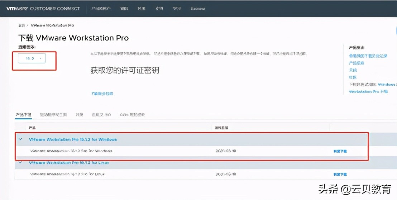
Task: Switch to the OEM 附加模块 tab
Action: 132,115
